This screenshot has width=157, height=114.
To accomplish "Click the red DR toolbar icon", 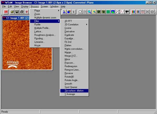I will (x=6, y=12).
